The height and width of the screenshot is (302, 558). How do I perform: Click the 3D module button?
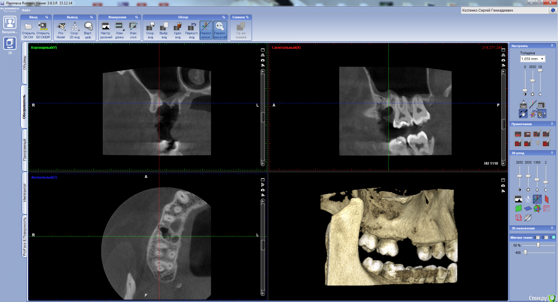point(10,45)
